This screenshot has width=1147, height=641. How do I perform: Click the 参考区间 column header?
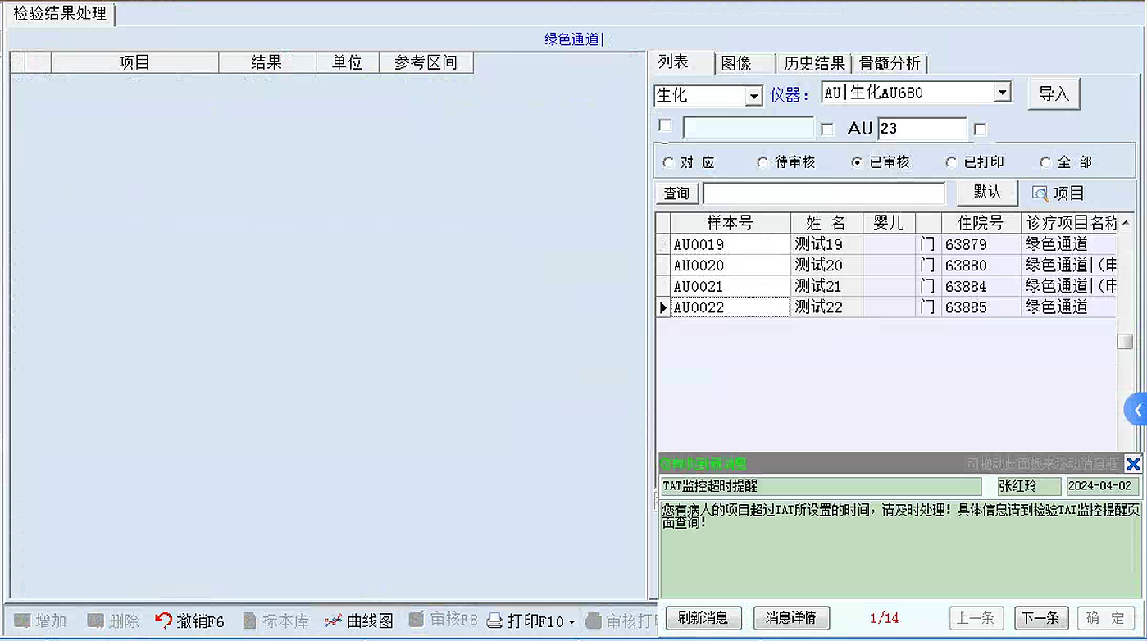pos(426,63)
